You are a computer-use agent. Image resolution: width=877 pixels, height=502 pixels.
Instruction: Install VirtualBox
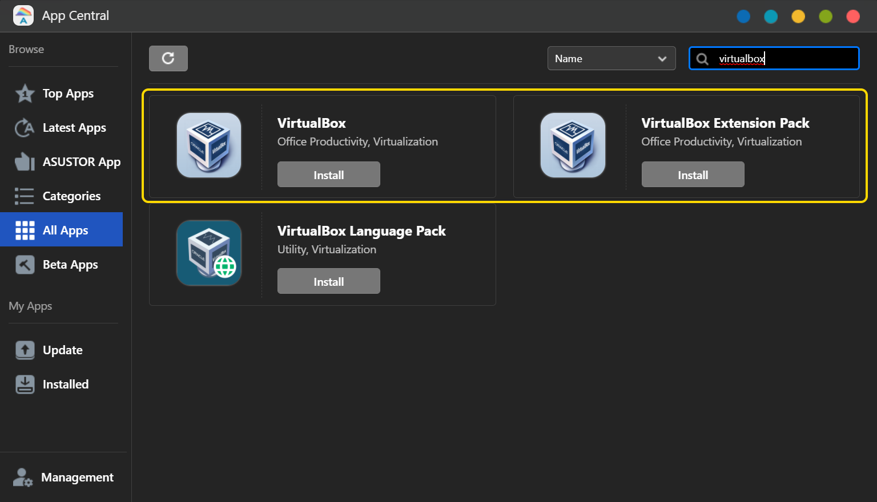(x=329, y=175)
